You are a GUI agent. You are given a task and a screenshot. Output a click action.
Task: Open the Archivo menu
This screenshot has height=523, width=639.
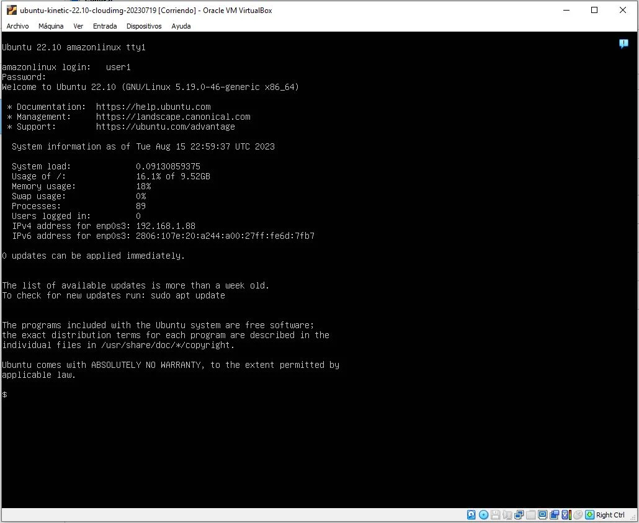(x=17, y=26)
